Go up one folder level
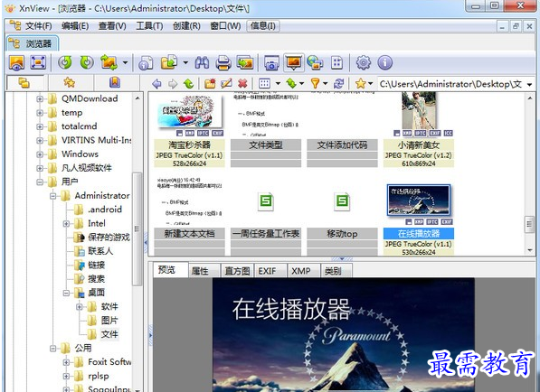 coord(188,84)
